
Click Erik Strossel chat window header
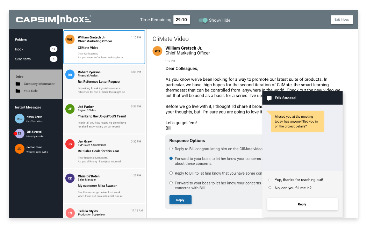(x=302, y=98)
